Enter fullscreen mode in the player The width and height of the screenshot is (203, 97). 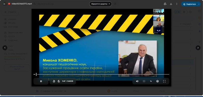pyautogui.click(x=164, y=81)
